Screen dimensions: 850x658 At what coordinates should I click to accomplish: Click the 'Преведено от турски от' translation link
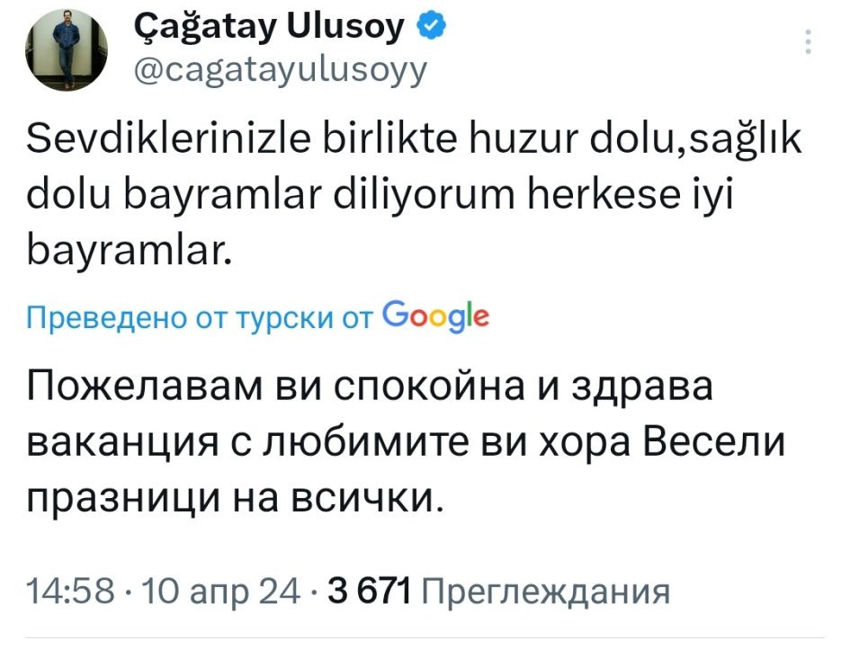(200, 318)
